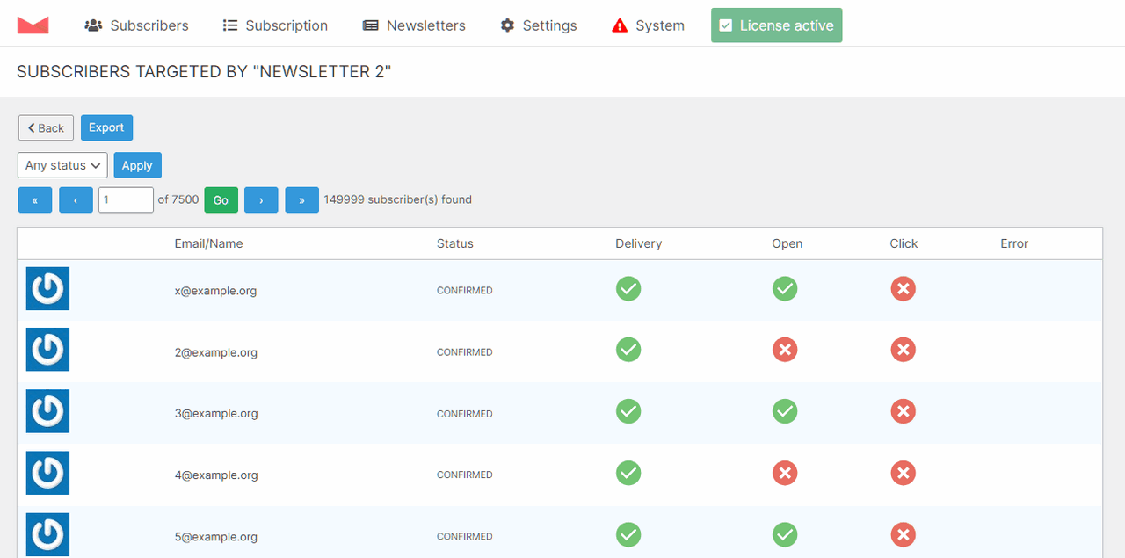This screenshot has height=558, width=1125.
Task: Click avatar for 3@example.org
Action: (x=47, y=411)
